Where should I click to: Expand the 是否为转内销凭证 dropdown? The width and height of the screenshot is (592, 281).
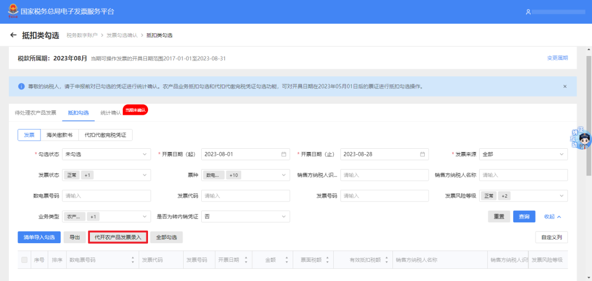click(246, 217)
